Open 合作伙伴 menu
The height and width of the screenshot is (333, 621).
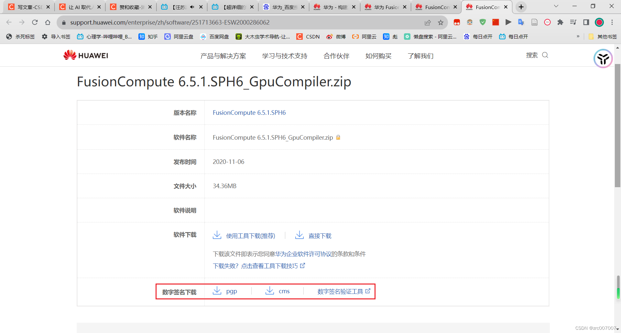coord(336,56)
